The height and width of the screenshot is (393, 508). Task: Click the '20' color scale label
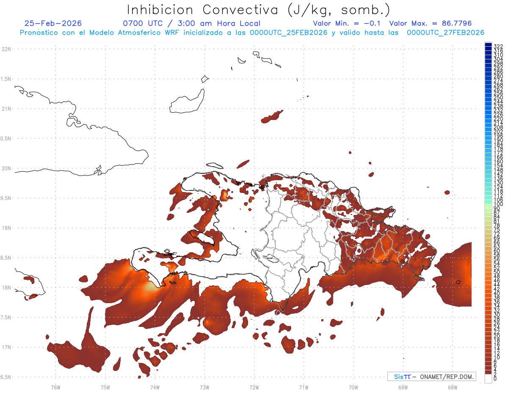click(x=497, y=336)
